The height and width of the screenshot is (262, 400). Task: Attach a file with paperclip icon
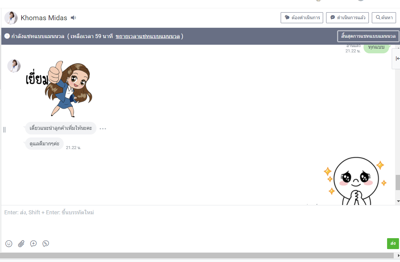21,243
